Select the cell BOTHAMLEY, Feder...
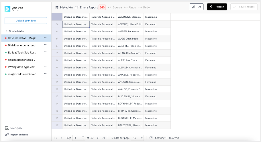261x142 pixels. click(130, 104)
